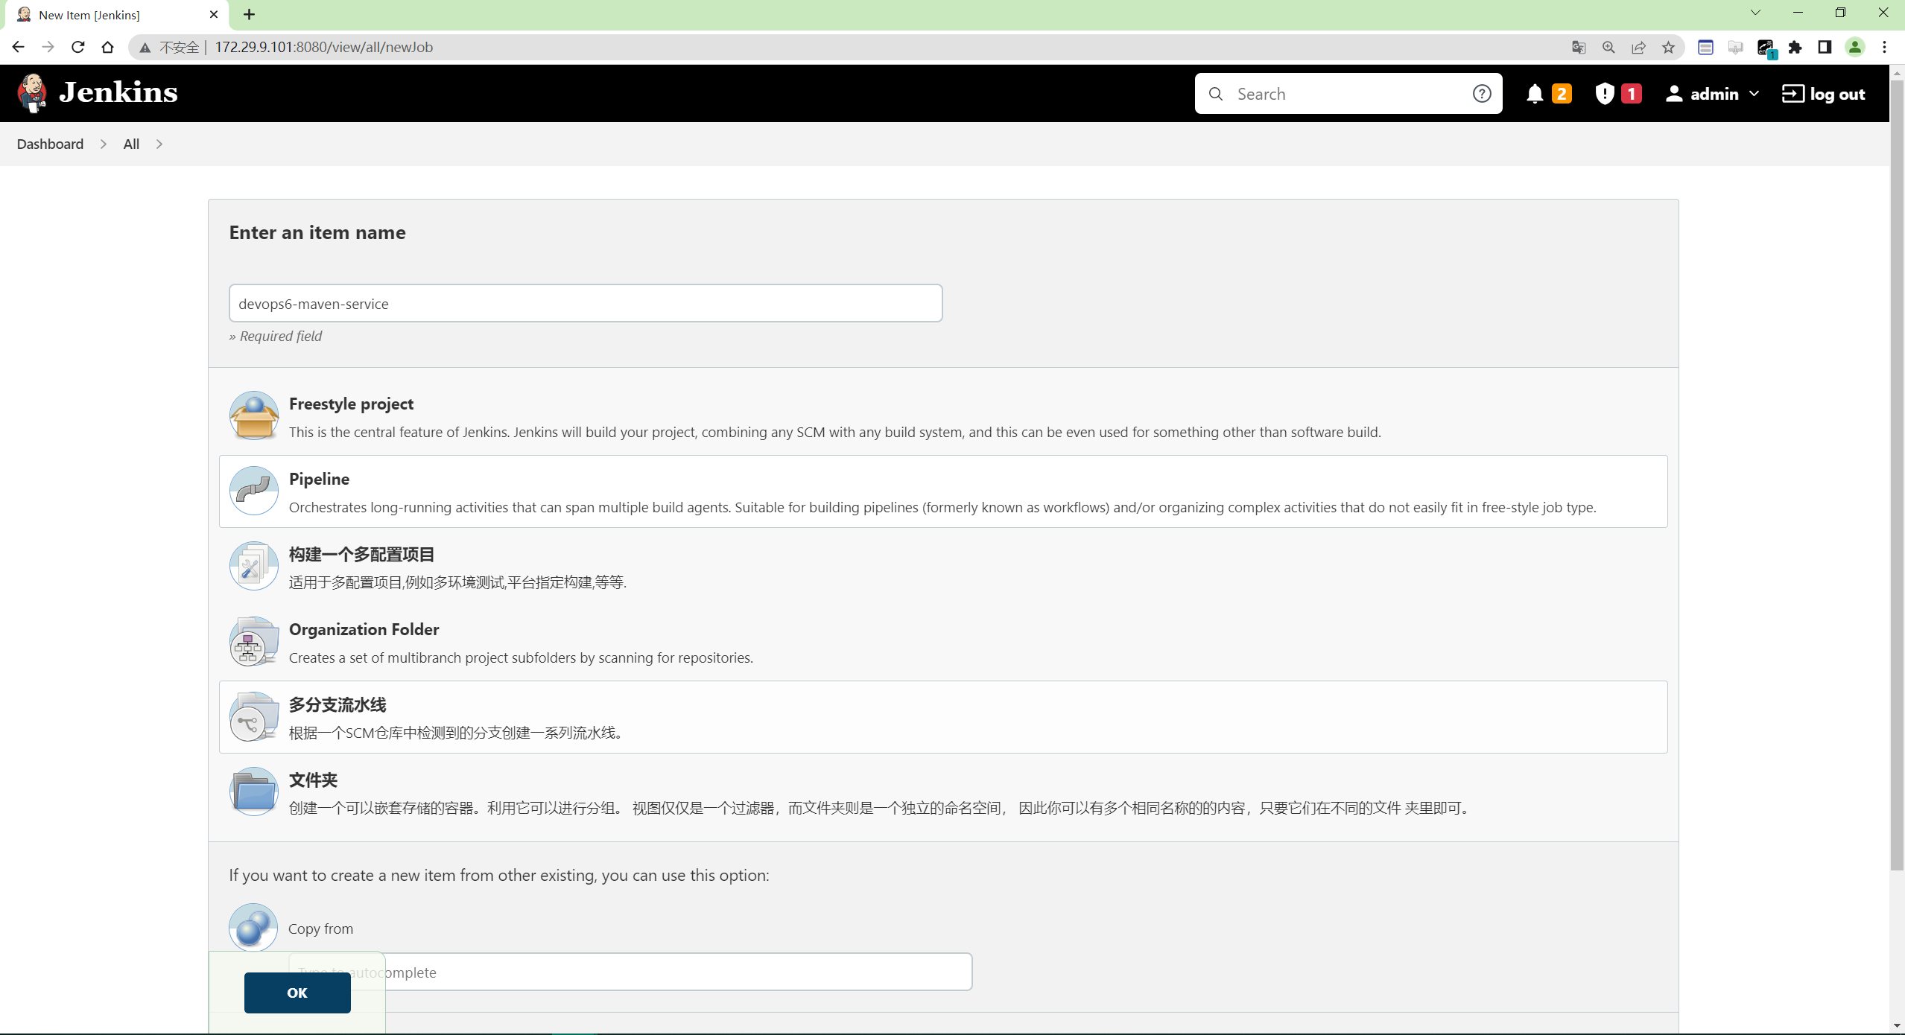The height and width of the screenshot is (1035, 1905).
Task: Choose Freestyle project title text
Action: (x=351, y=404)
